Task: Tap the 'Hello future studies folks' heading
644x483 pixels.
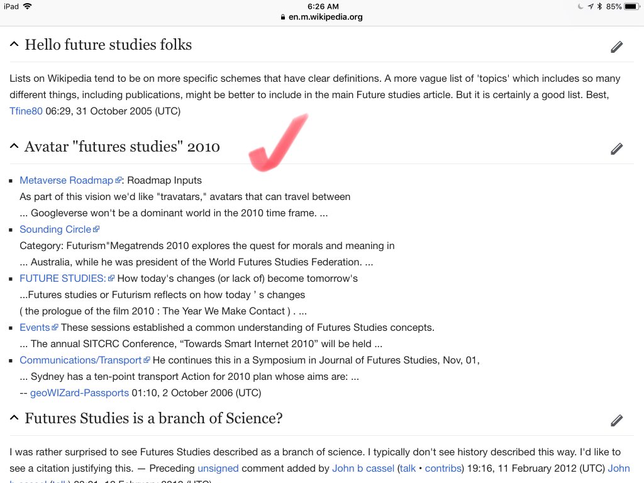Action: pos(108,45)
